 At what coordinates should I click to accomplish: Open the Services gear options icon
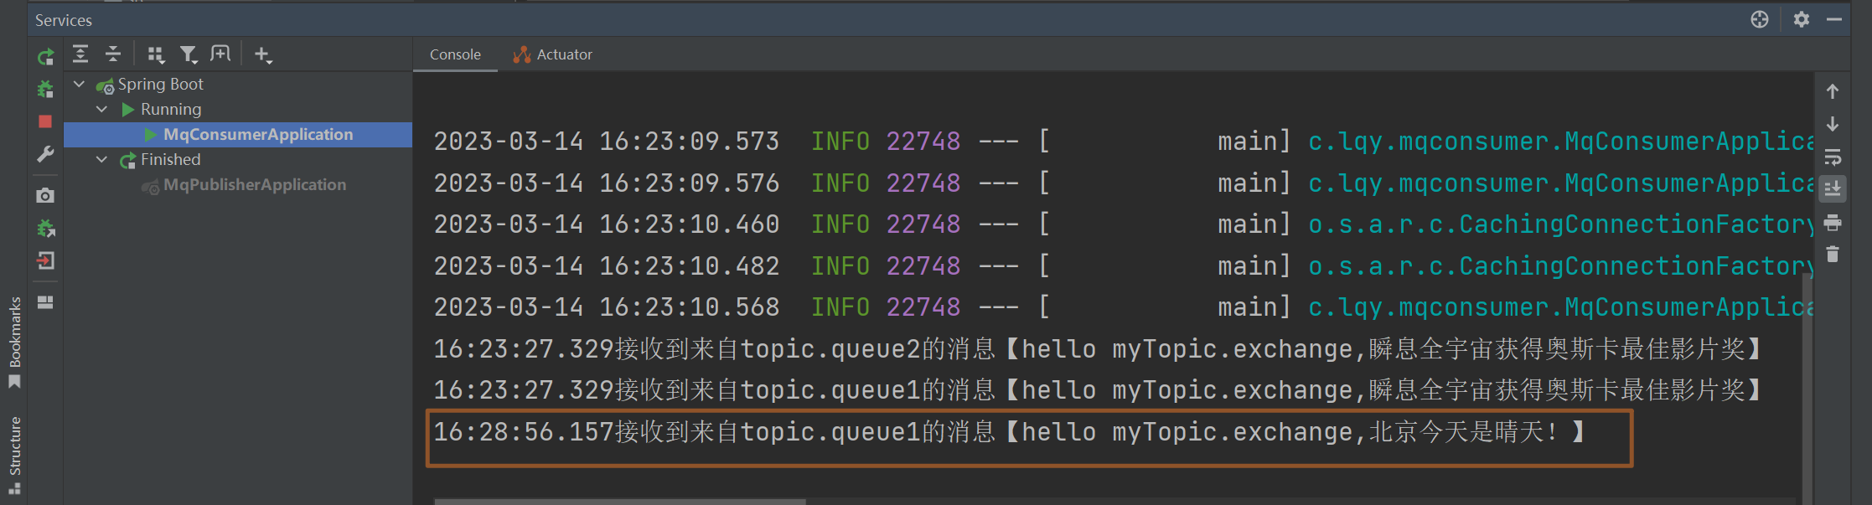[x=1802, y=19]
